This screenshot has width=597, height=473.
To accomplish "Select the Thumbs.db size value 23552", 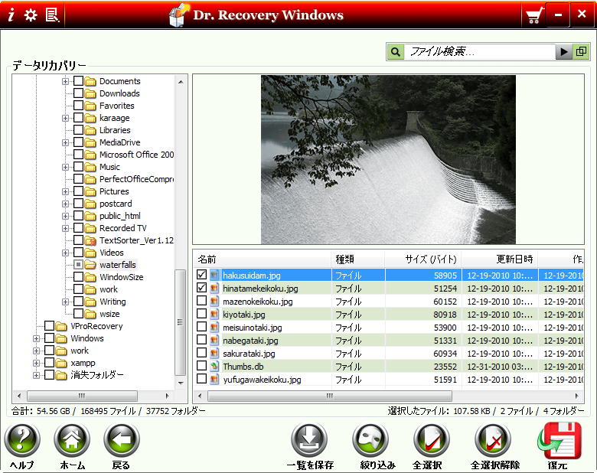I will [x=445, y=367].
